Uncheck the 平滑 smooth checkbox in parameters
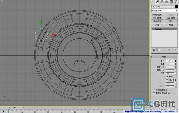This screenshot has height=113, width=179. coord(167,77)
